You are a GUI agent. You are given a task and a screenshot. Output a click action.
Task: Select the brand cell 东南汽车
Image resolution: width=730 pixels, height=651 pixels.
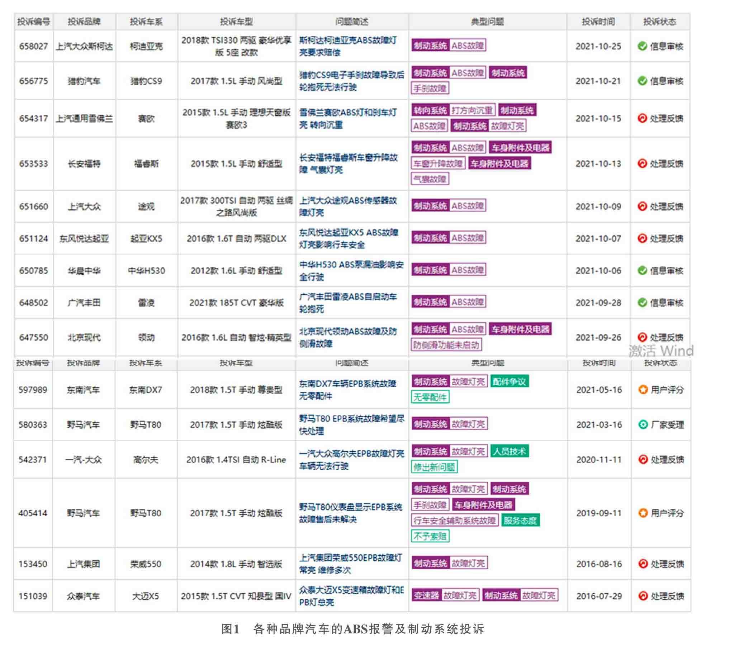pyautogui.click(x=83, y=390)
